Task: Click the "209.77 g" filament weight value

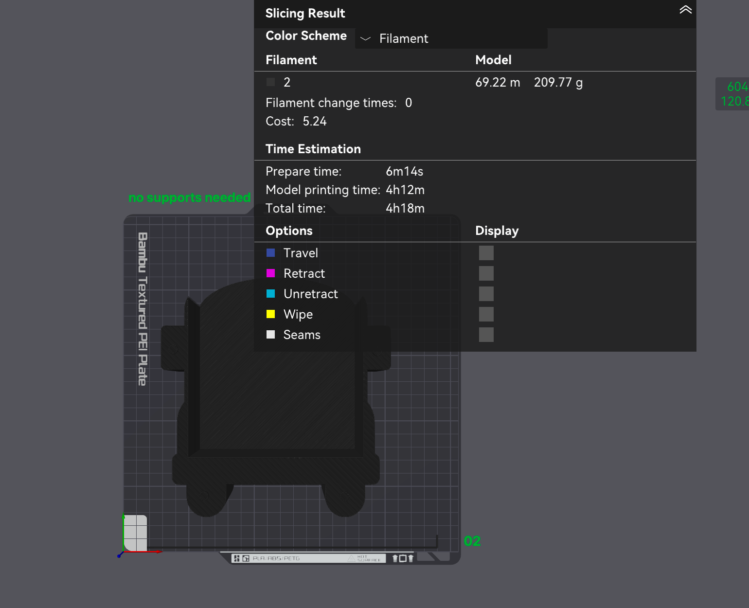Action: tap(558, 83)
